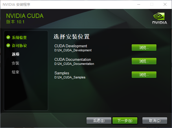
Task: Click green checkmark beside 许可协议
Action: pyautogui.click(x=8, y=46)
